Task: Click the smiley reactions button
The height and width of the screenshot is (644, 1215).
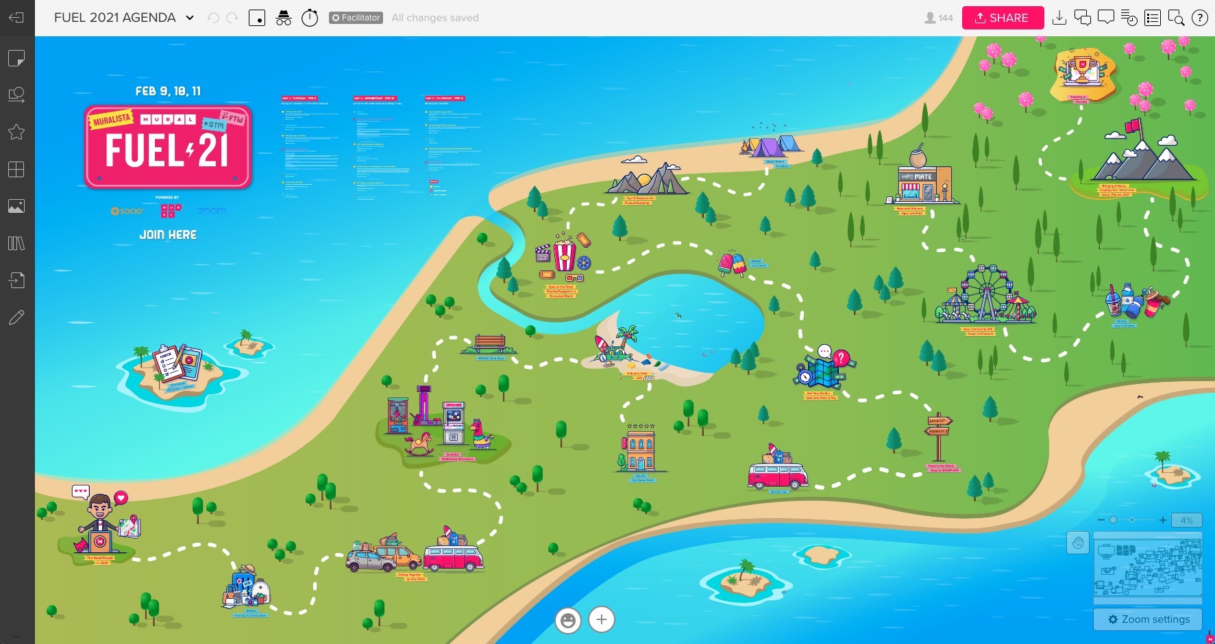Action: 568,620
